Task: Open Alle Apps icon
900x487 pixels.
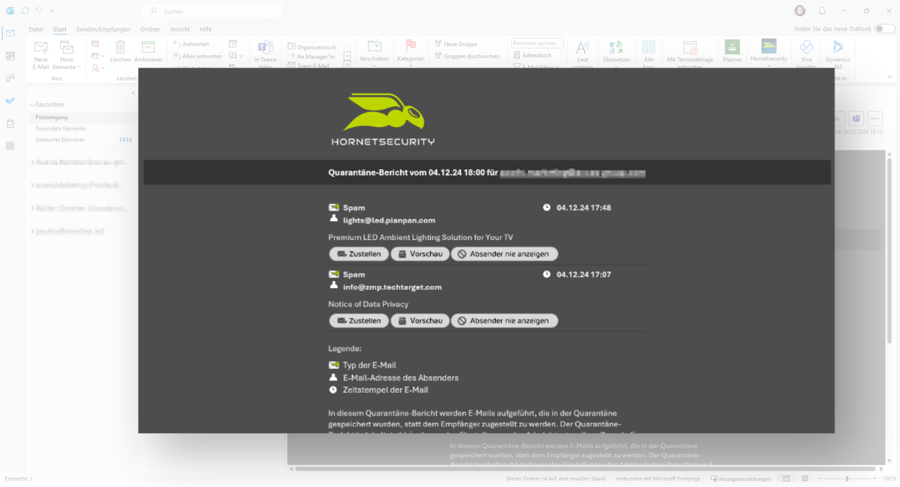Action: [649, 47]
